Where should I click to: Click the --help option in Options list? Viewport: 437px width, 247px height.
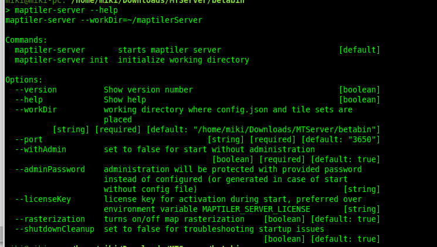click(29, 100)
